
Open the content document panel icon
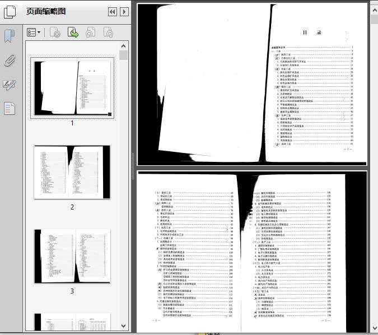(10, 108)
